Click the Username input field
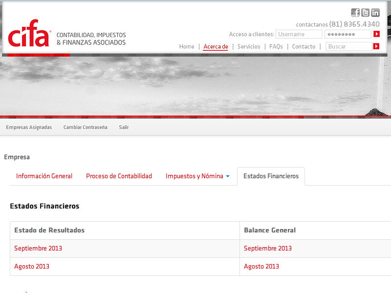The width and height of the screenshot is (391, 293). point(299,34)
